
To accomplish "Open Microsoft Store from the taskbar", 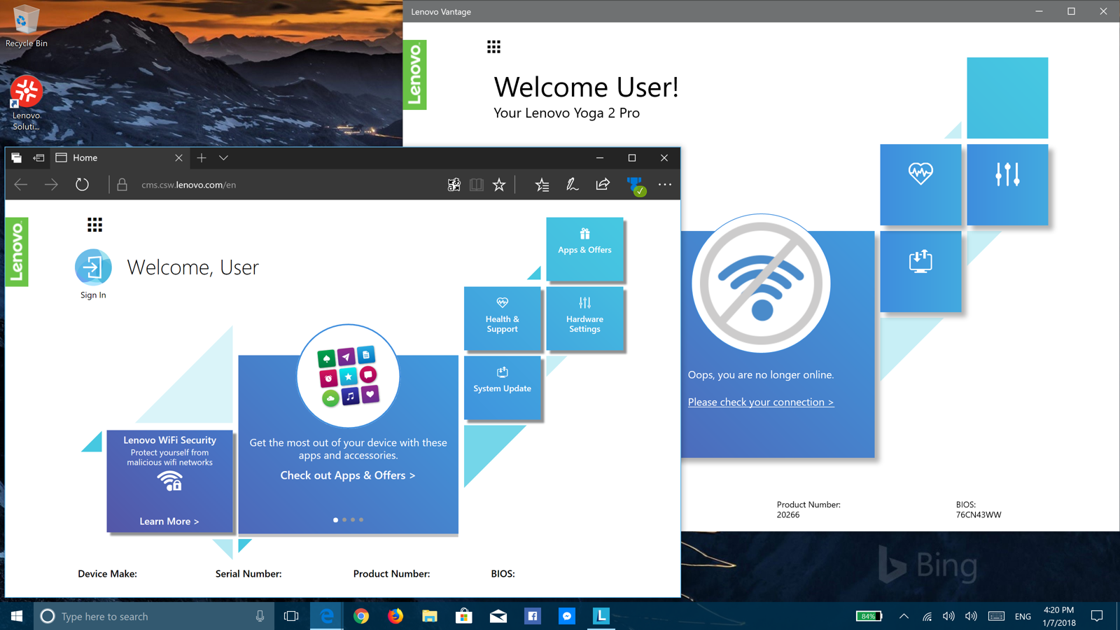I will point(464,617).
